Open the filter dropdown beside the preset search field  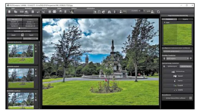pyautogui.click(x=31, y=38)
